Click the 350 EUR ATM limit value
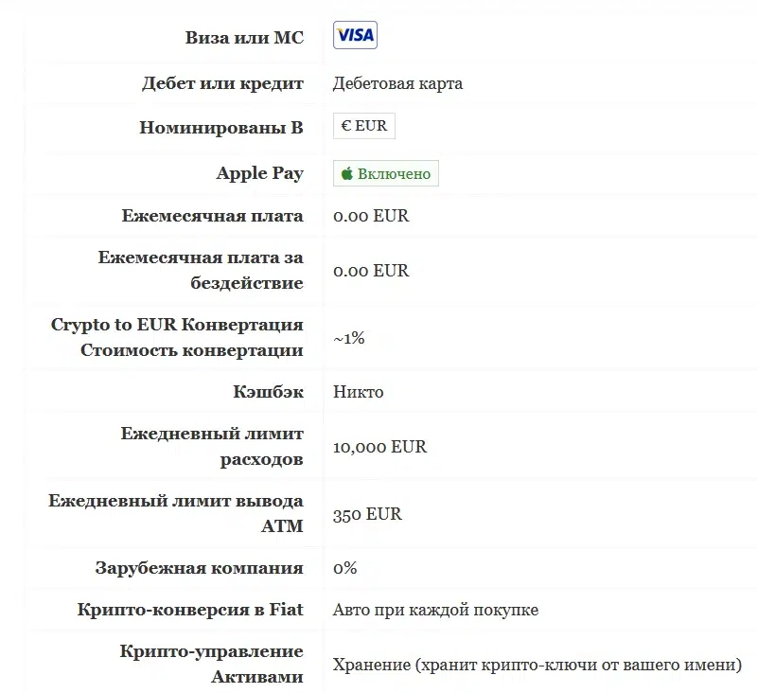The height and width of the screenshot is (693, 757). point(367,514)
